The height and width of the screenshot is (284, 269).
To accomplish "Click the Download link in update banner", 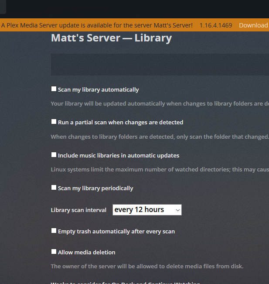I will (253, 25).
